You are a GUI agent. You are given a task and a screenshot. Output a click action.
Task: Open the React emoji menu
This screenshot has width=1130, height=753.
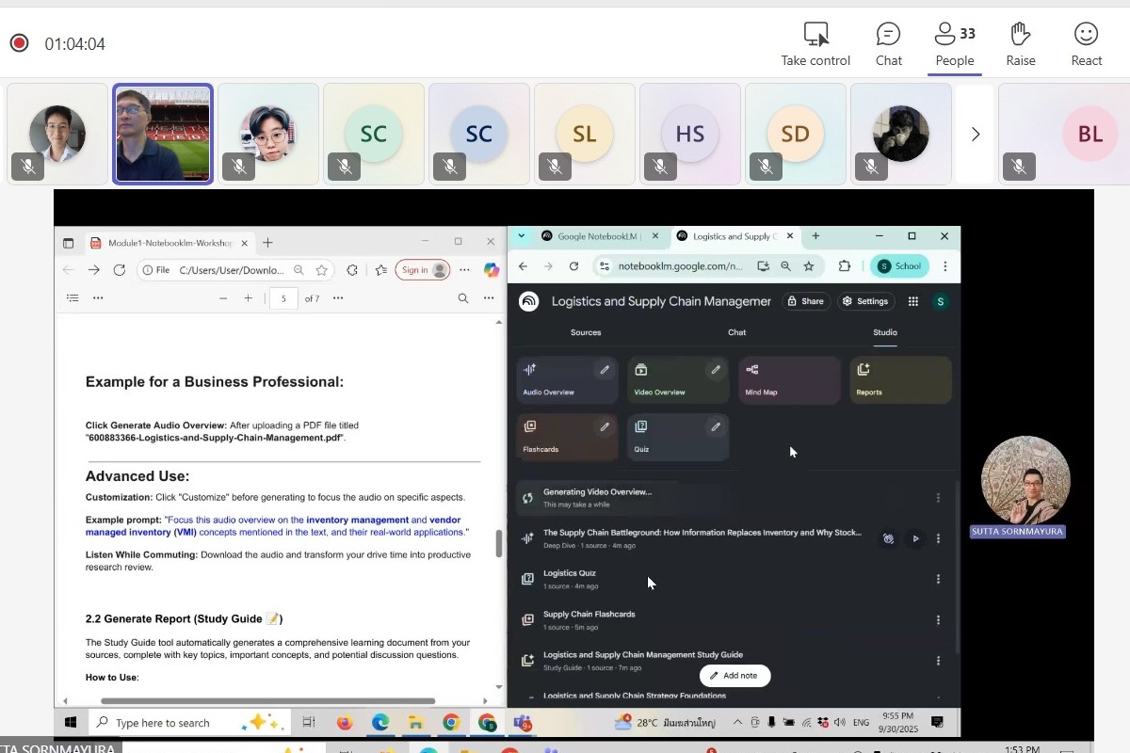tap(1086, 44)
